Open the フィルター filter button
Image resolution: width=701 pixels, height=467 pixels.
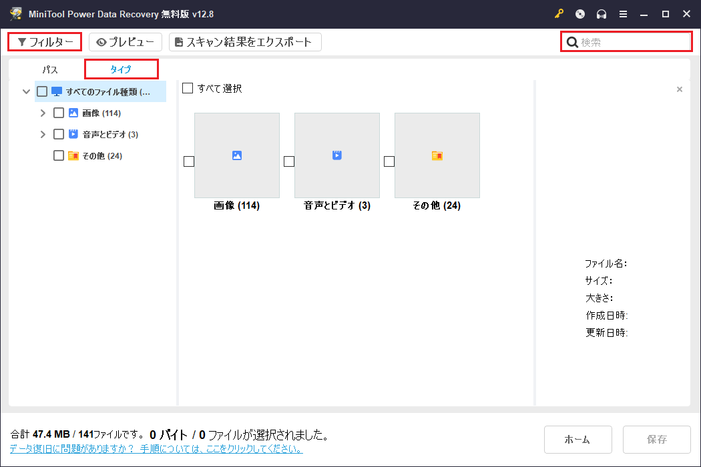(x=45, y=42)
